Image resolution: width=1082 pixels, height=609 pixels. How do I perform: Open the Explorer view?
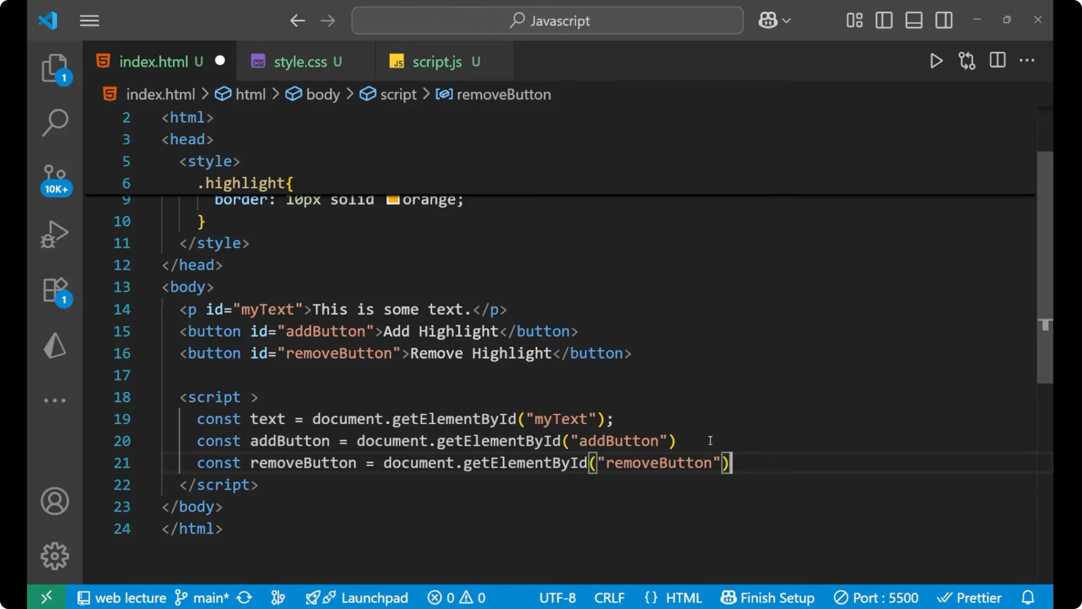pos(55,68)
